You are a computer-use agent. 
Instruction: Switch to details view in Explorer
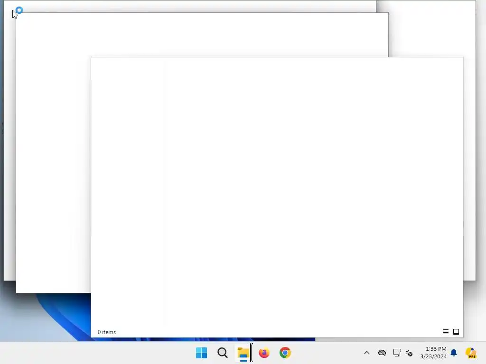point(445,332)
